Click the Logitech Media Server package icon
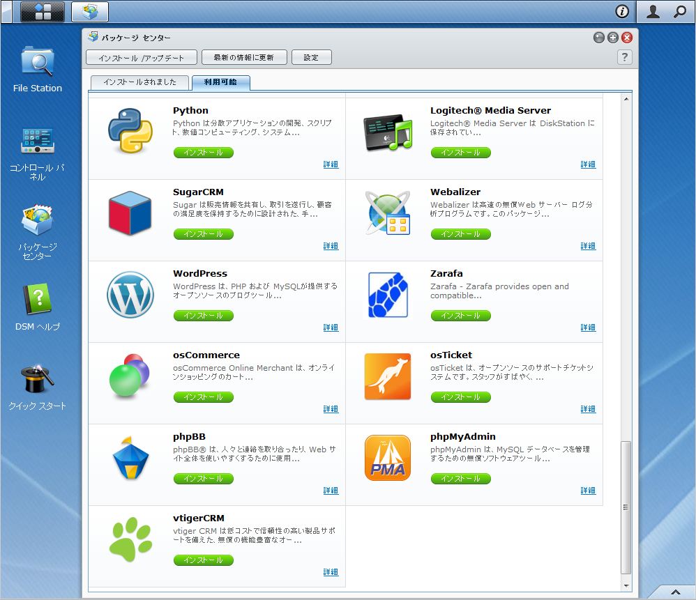 [388, 132]
